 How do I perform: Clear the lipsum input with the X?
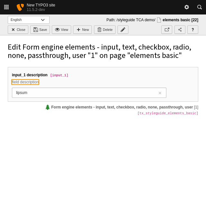tap(160, 93)
